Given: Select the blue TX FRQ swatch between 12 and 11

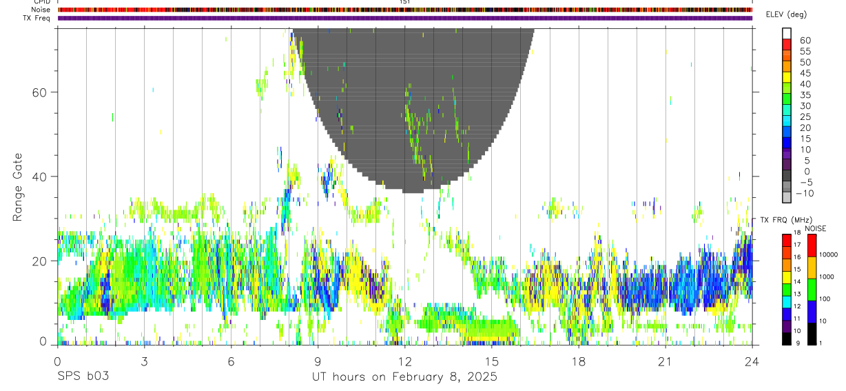Looking at the screenshot, I should tap(787, 314).
